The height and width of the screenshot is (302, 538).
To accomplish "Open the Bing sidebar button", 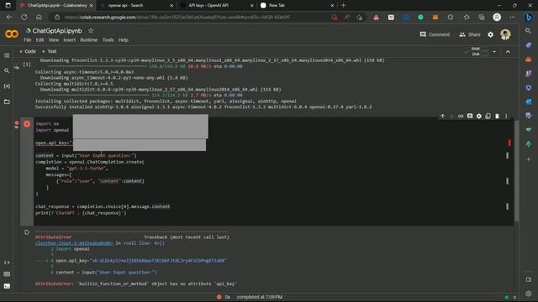I will (x=529, y=17).
